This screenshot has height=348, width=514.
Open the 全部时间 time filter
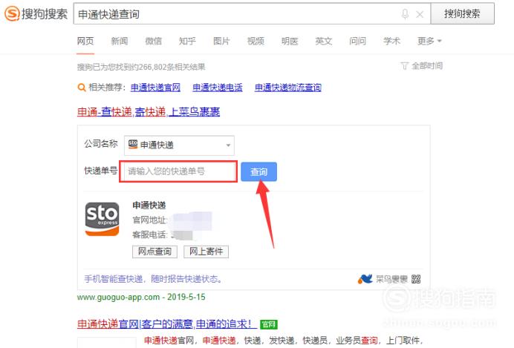point(427,66)
